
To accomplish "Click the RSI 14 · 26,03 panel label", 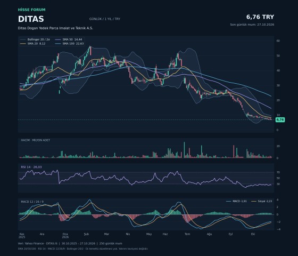I will pyautogui.click(x=31, y=167).
